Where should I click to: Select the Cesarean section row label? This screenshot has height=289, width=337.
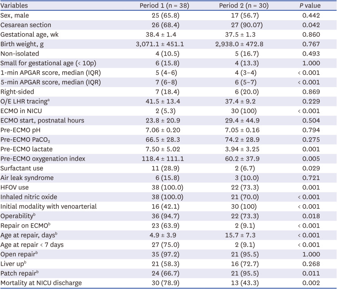click(26, 25)
